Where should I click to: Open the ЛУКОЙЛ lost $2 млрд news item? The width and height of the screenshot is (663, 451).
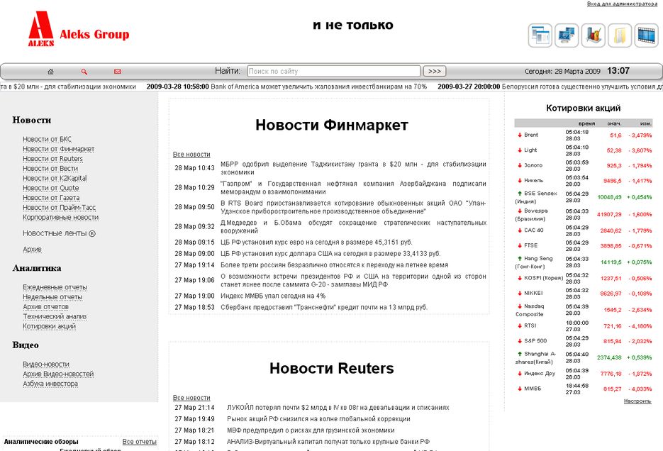pos(338,408)
